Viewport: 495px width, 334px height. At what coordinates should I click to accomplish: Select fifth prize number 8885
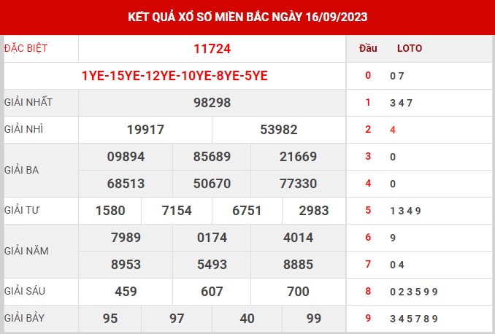299,265
